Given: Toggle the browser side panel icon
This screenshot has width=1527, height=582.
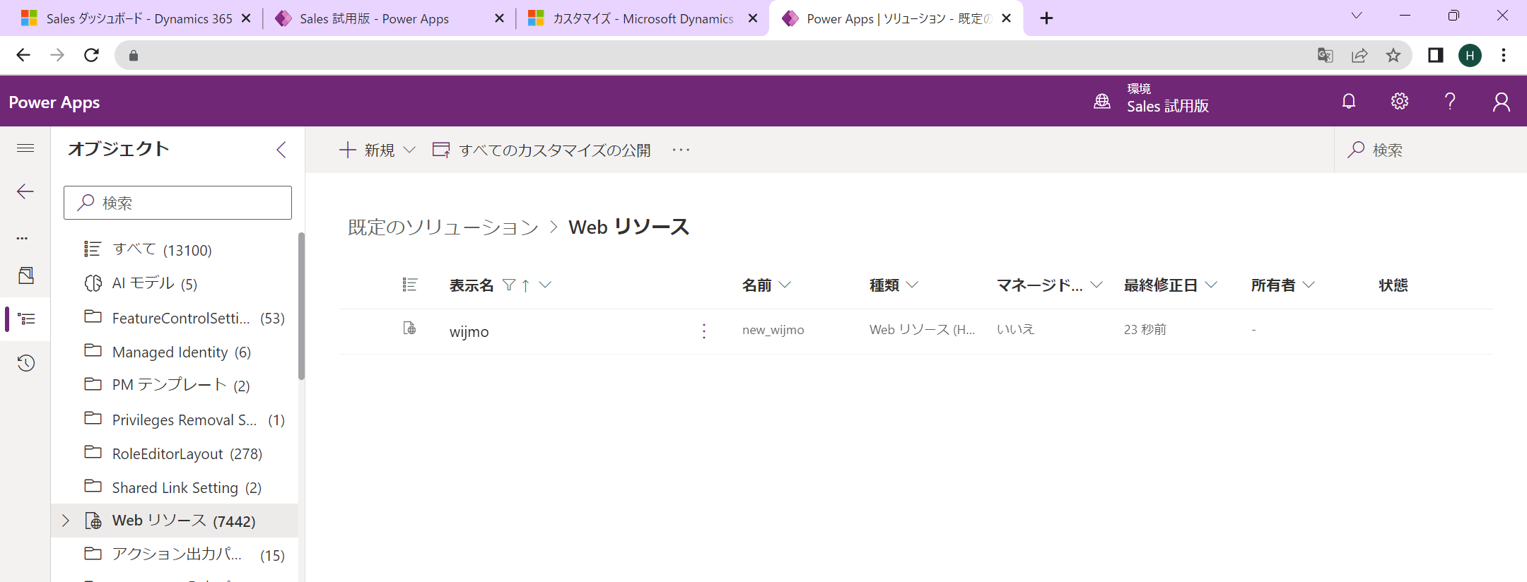Looking at the screenshot, I should [x=1436, y=55].
